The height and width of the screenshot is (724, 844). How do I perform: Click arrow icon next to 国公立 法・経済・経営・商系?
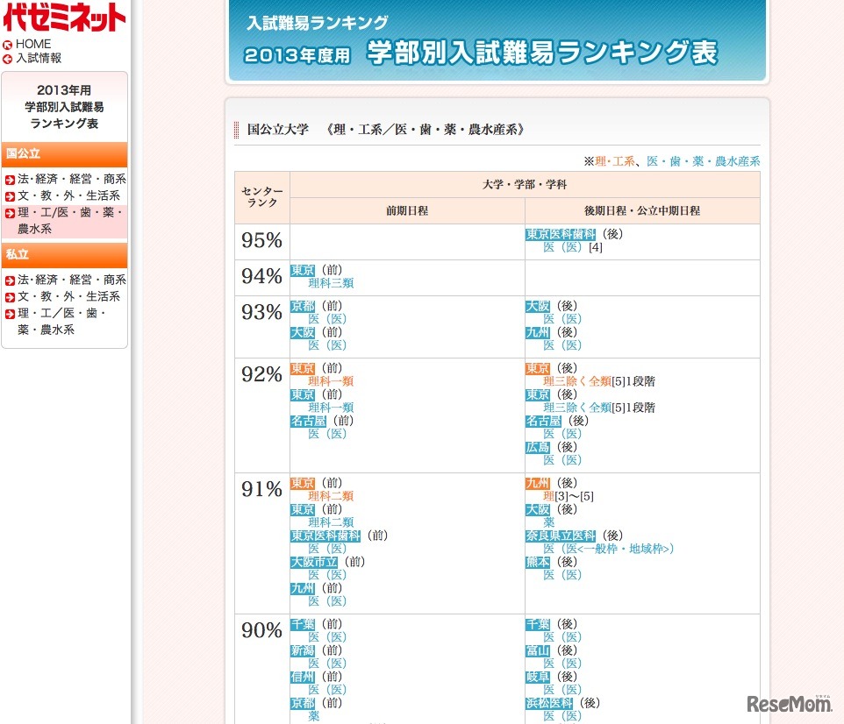pos(10,180)
